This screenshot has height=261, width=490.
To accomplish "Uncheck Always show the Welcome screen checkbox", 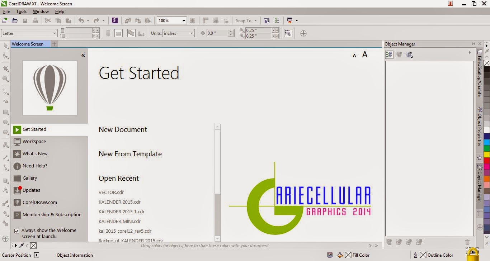I will coord(17,231).
